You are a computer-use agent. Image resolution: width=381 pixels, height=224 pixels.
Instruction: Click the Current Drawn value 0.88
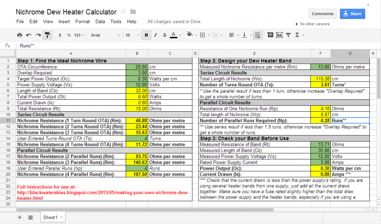(320, 174)
